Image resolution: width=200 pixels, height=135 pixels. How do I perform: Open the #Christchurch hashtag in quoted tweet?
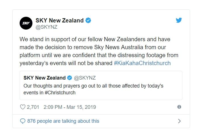tap(60, 93)
